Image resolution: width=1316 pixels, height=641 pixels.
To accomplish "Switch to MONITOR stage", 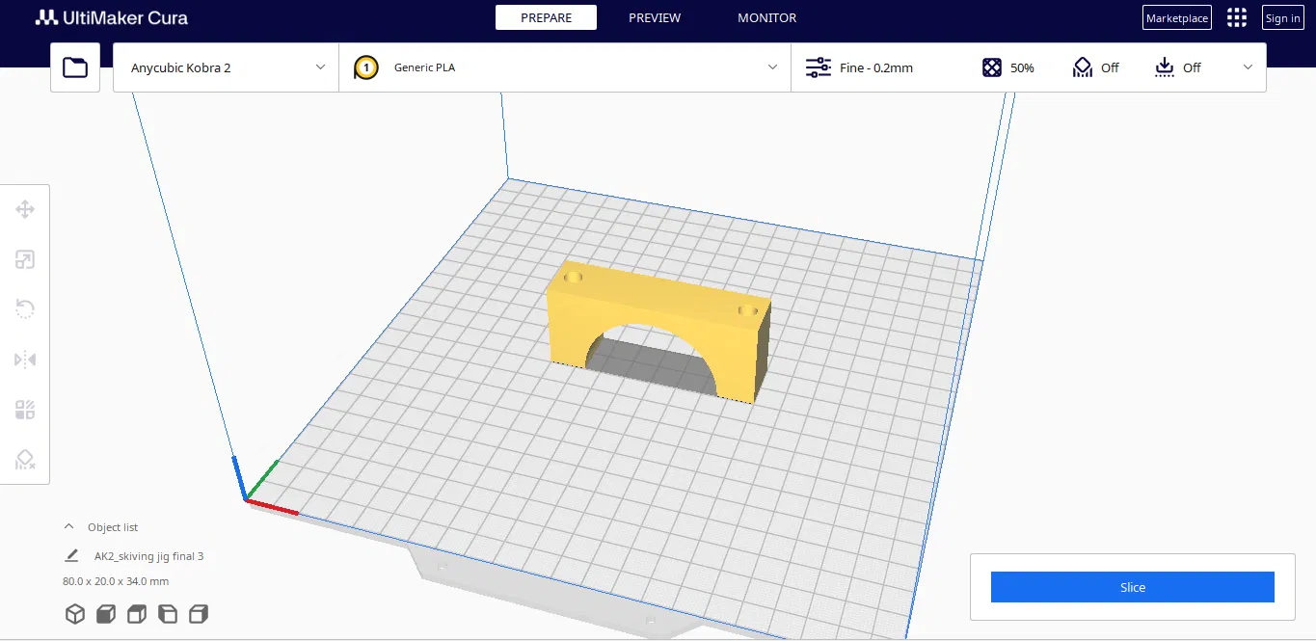I will pos(767,17).
